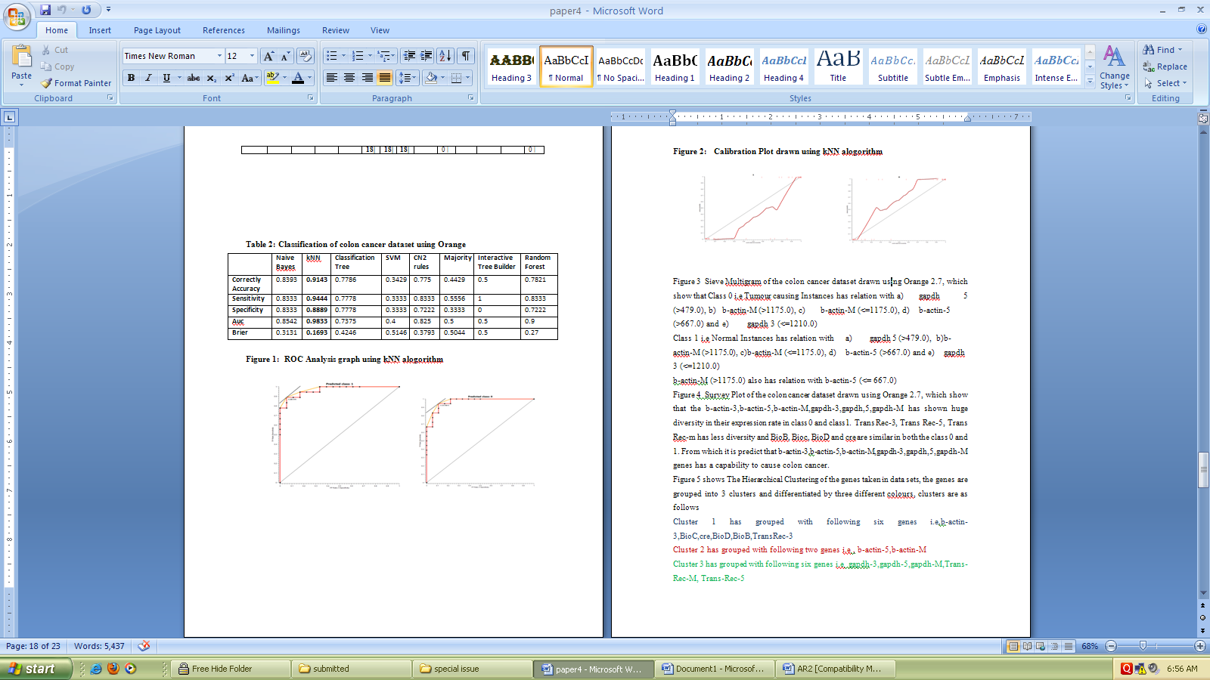Click the Show/Hide paragraph marks icon
The height and width of the screenshot is (680, 1210).
(466, 56)
